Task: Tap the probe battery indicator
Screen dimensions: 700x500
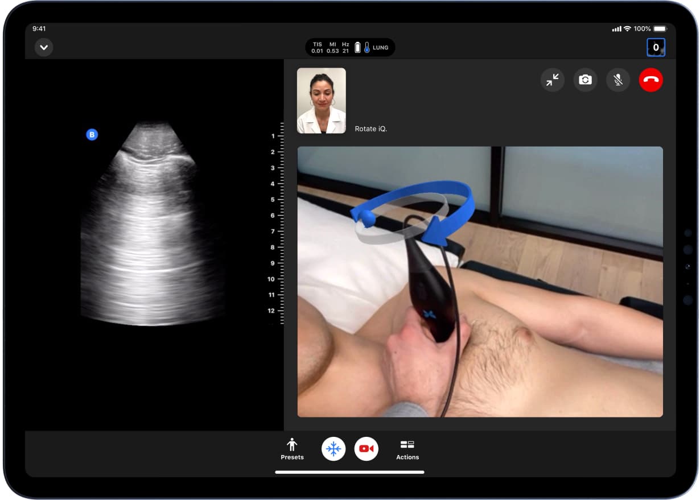Action: [x=358, y=47]
